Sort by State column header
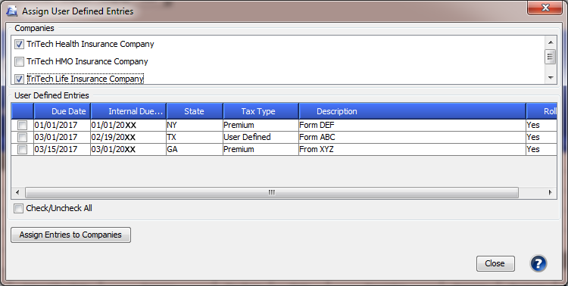Screen dimensions: 568x286 195,111
